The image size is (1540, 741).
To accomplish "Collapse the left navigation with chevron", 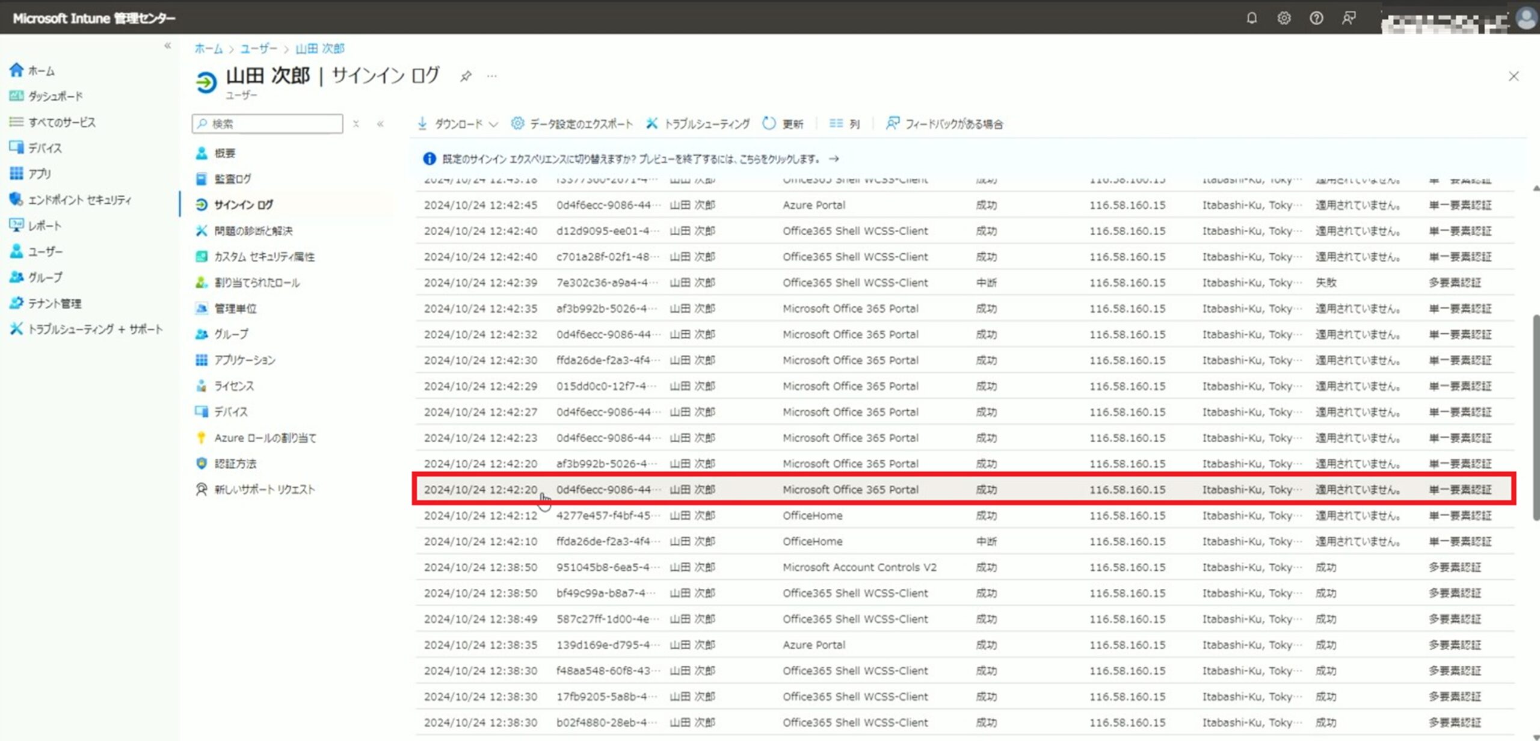I will (167, 45).
